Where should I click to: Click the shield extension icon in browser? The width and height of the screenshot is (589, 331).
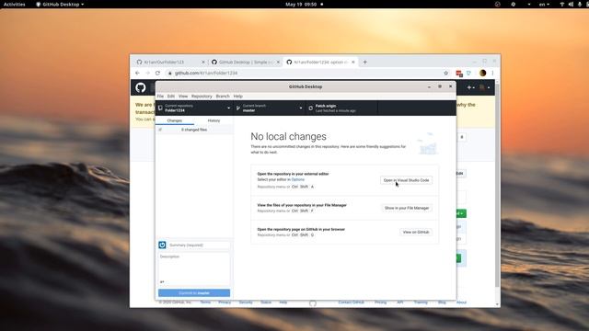tap(468, 74)
